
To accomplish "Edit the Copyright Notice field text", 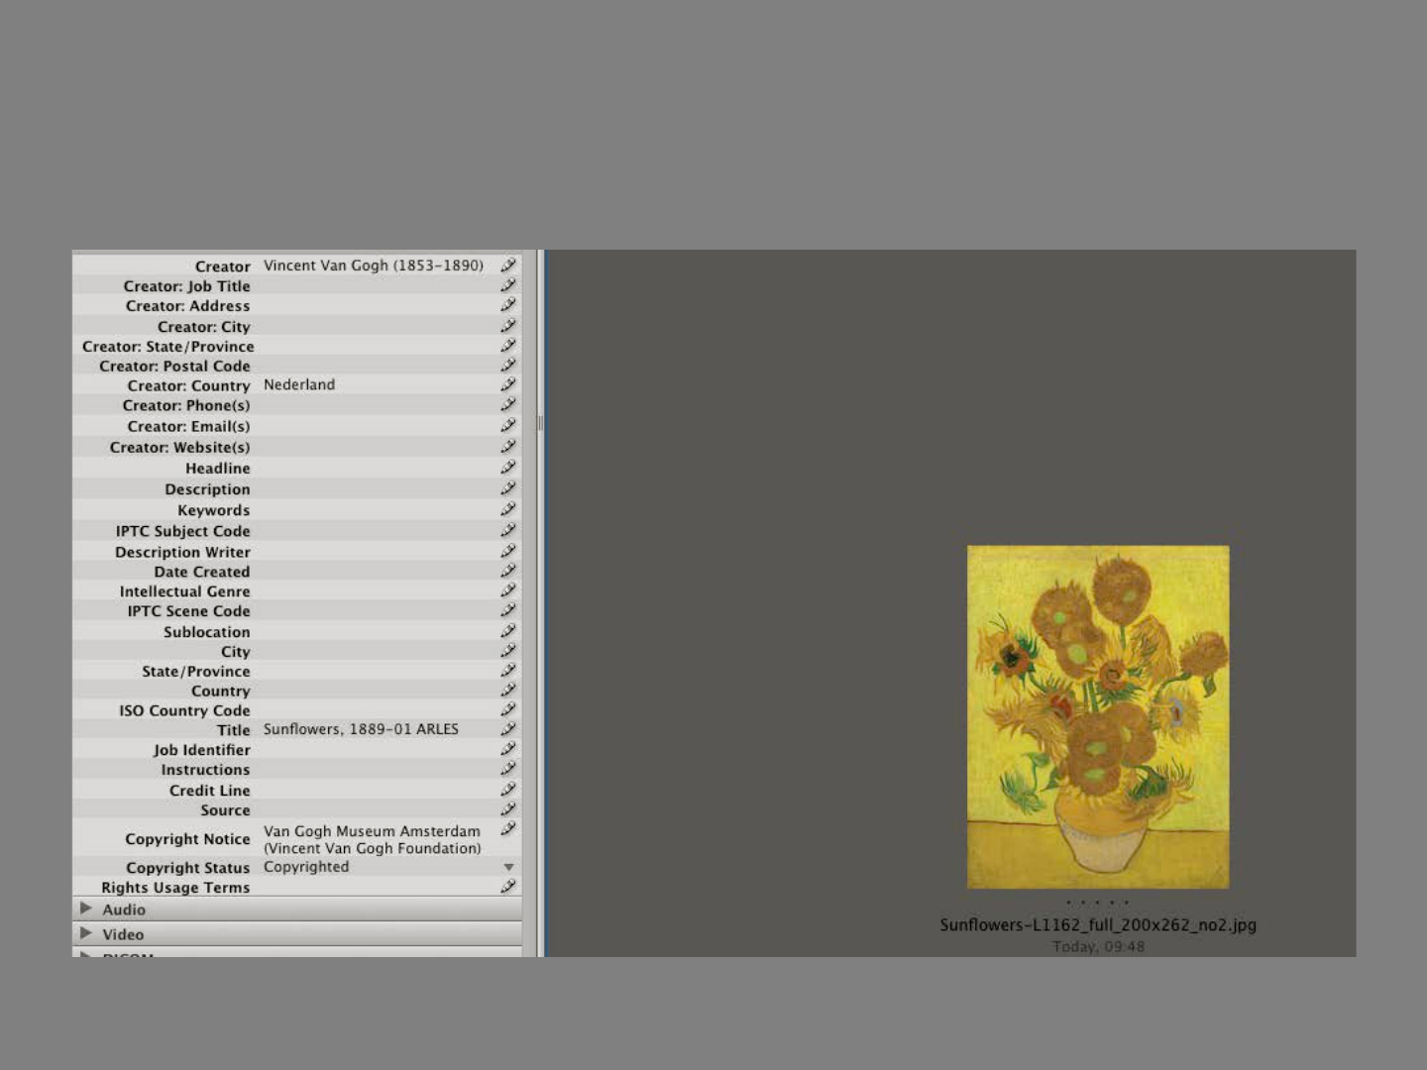I will click(x=373, y=839).
